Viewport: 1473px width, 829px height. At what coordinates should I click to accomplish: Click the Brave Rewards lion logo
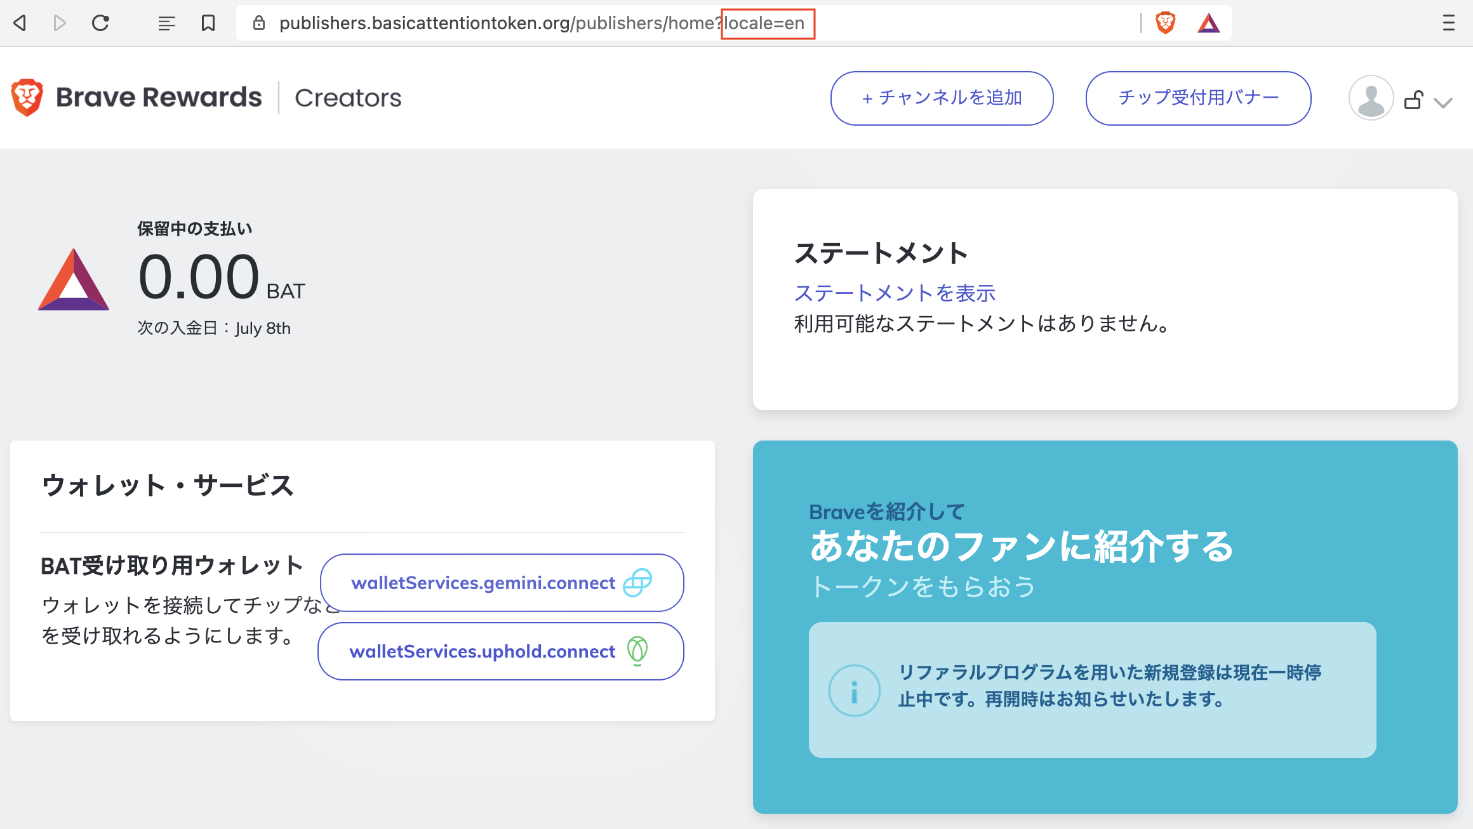coord(27,98)
